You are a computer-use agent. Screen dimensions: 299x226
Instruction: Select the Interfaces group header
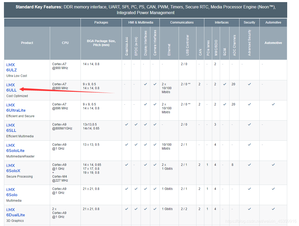(222, 22)
